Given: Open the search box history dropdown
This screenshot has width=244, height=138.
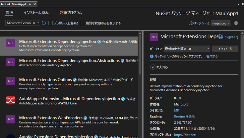Looking at the screenshot, I should [x=38, y=23].
